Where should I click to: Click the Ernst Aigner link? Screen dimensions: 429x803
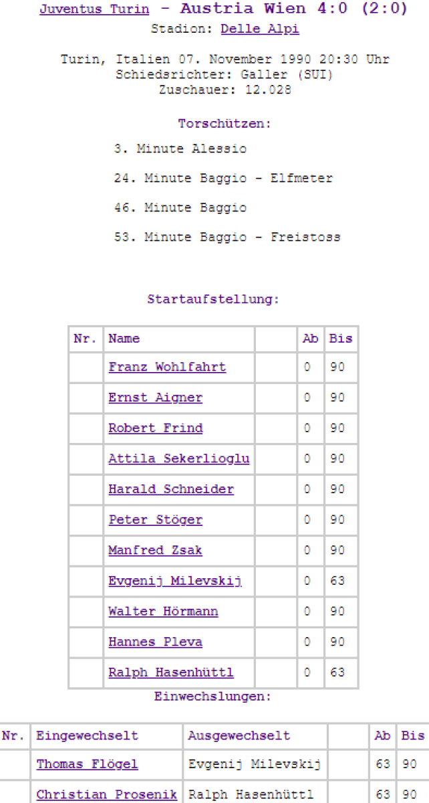155,397
